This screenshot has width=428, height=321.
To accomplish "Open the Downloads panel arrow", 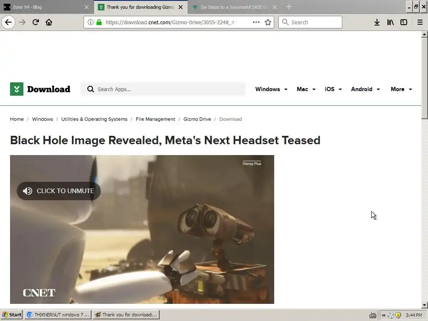I will click(x=377, y=22).
